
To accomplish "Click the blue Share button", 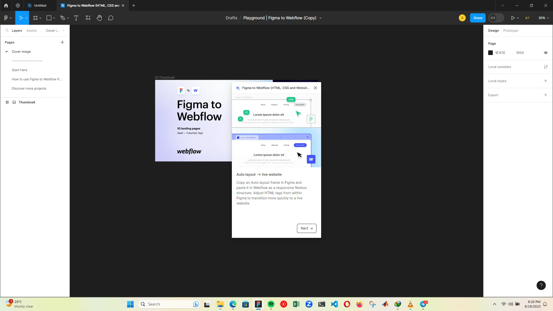I will [478, 18].
